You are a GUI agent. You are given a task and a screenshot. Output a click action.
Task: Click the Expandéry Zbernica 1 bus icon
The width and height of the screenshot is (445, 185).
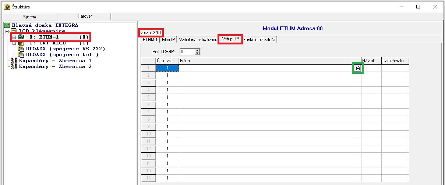point(14,61)
